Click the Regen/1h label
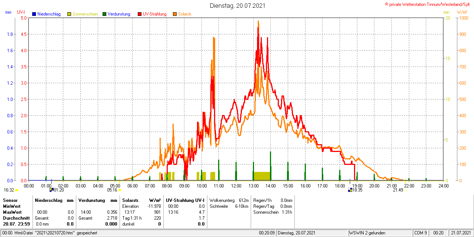 262,200
